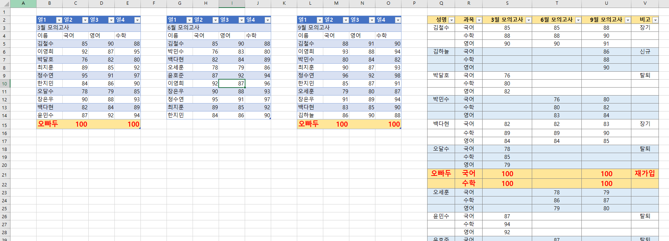Click the red 재가입 cell
669x241 pixels.
[x=644, y=174]
